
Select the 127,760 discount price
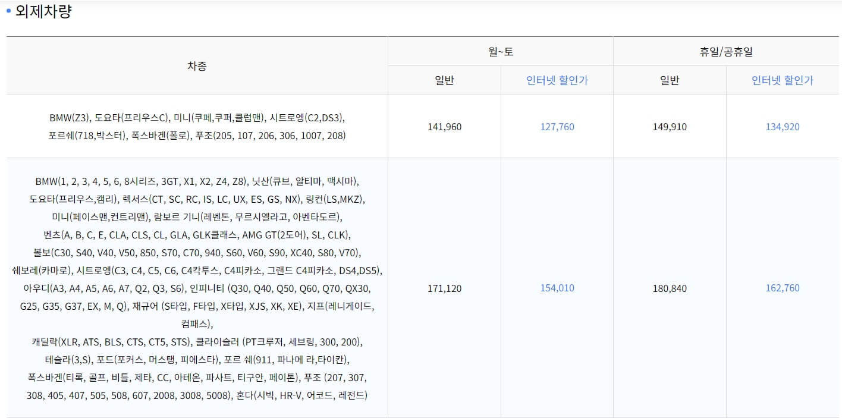557,127
